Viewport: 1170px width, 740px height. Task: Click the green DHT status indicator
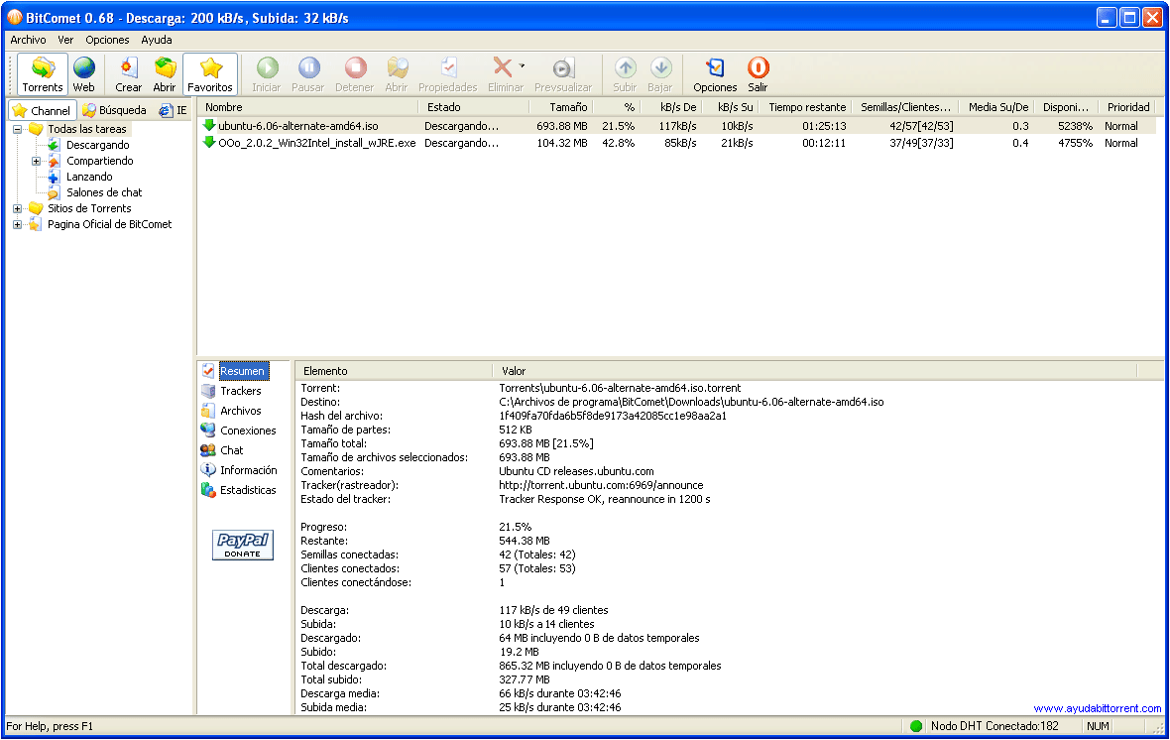916,726
